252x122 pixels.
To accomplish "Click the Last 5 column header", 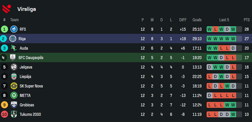I will [x=224, y=20].
